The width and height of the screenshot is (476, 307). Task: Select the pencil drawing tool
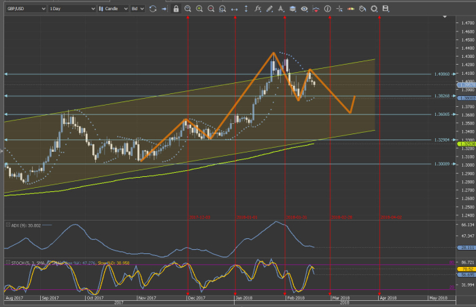pyautogui.click(x=269, y=9)
